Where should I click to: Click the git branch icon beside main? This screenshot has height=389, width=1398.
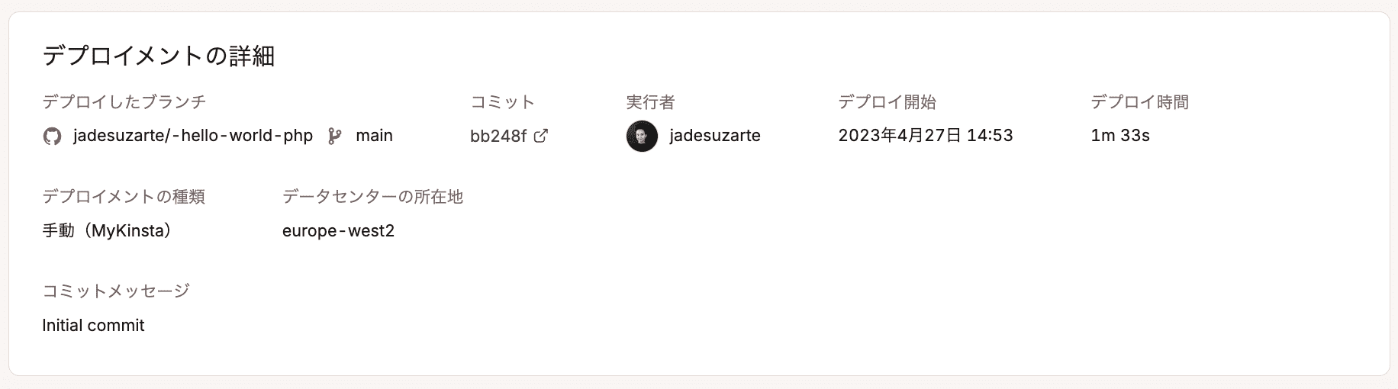coord(334,137)
